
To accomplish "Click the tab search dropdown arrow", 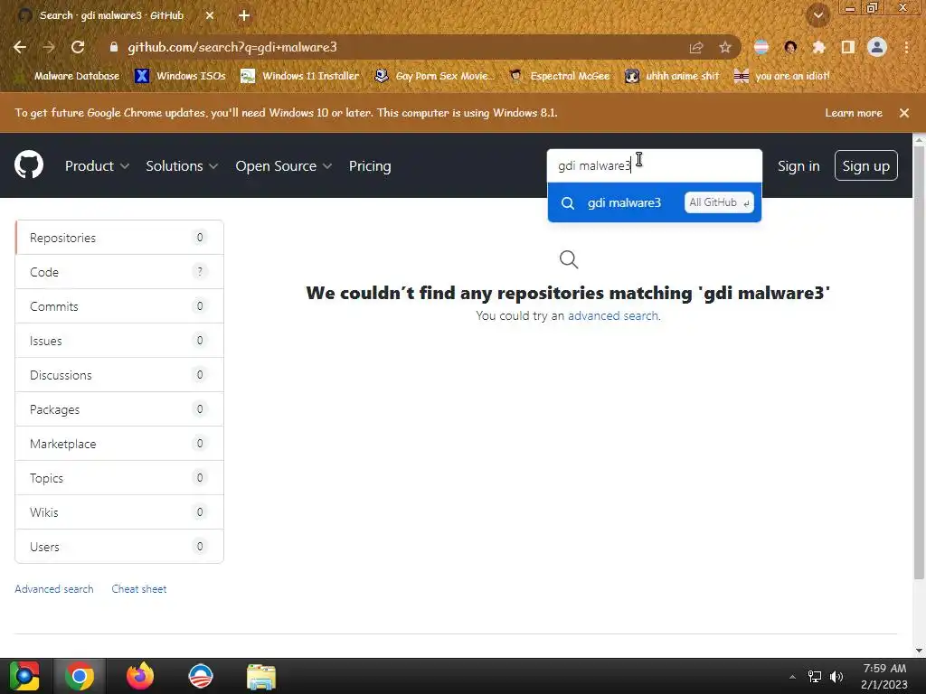I will tap(818, 15).
